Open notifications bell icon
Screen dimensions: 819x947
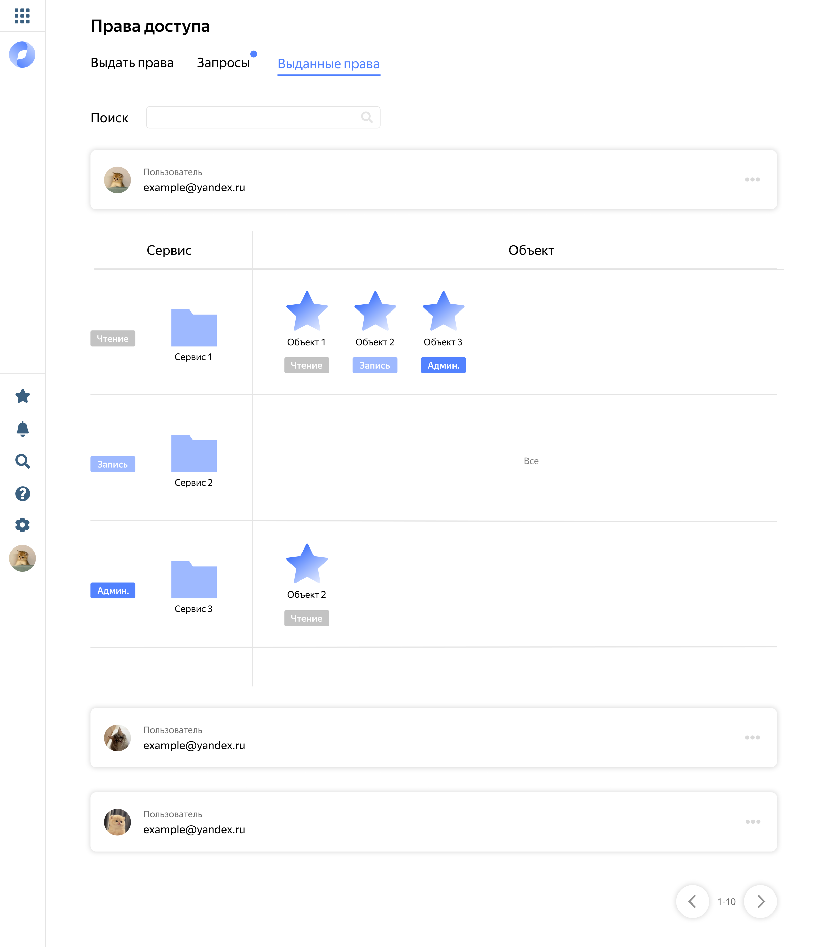(x=23, y=429)
